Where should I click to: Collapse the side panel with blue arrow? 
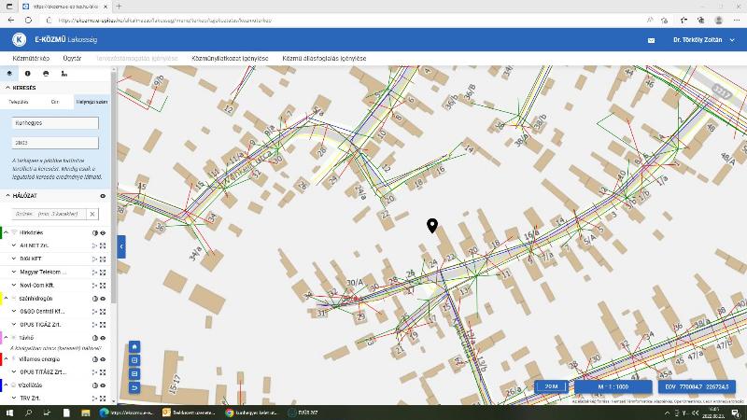(121, 245)
